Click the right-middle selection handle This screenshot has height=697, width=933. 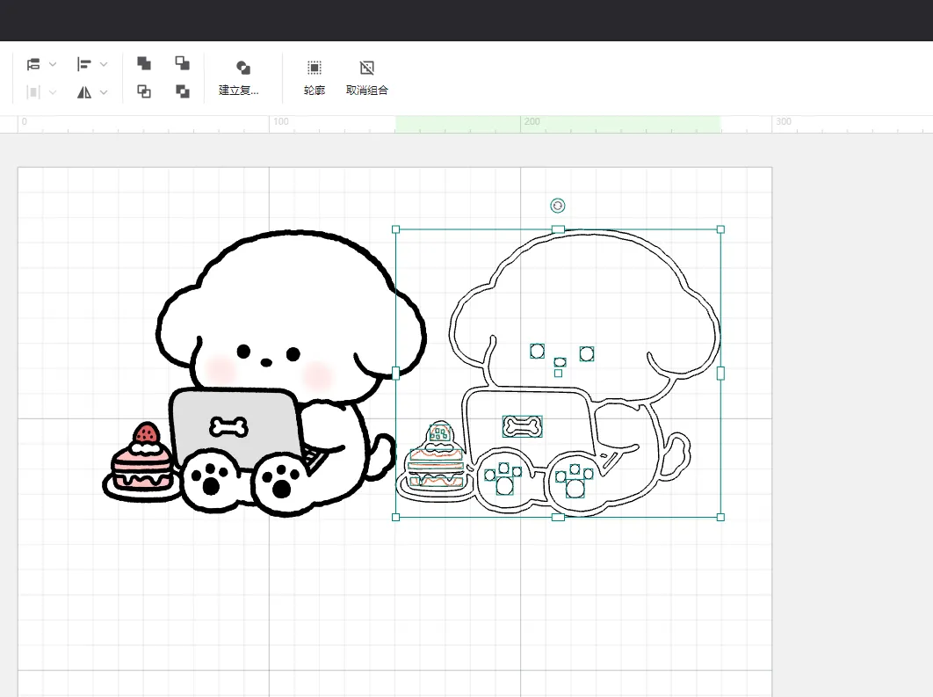[x=720, y=374]
